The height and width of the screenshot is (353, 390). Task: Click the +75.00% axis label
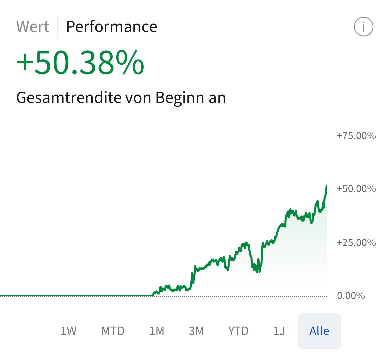(356, 136)
